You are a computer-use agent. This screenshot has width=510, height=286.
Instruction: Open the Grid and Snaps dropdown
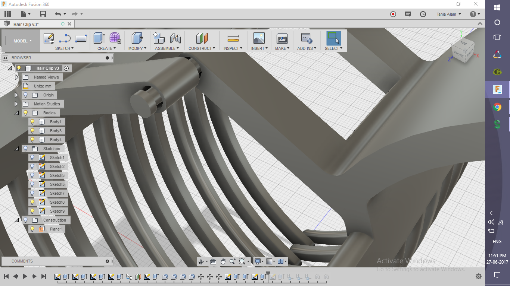click(271, 261)
